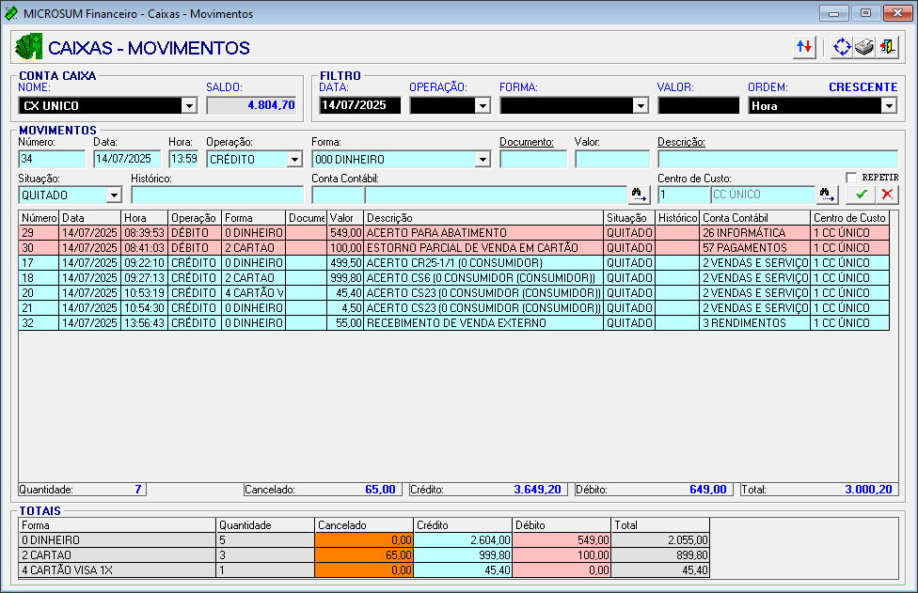Image resolution: width=918 pixels, height=593 pixels.
Task: Click the blue circular refresh icon
Action: click(842, 47)
